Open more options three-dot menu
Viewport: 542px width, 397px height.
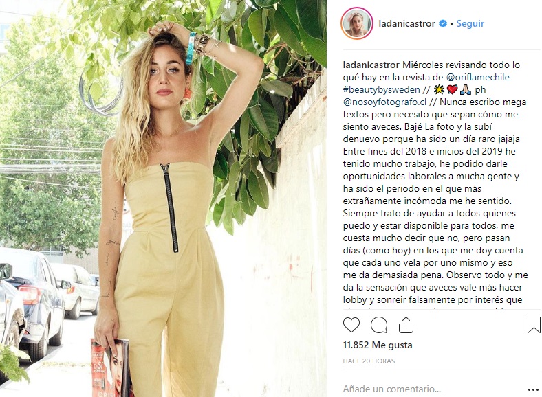(533, 389)
